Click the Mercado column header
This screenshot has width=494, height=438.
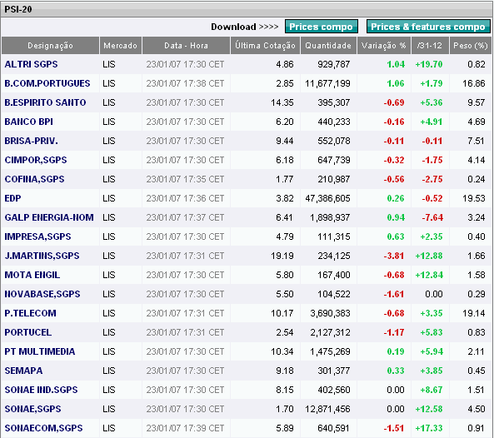click(120, 46)
